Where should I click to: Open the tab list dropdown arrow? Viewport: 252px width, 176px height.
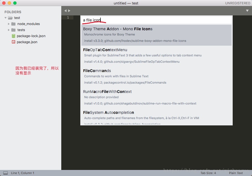[x=247, y=11]
